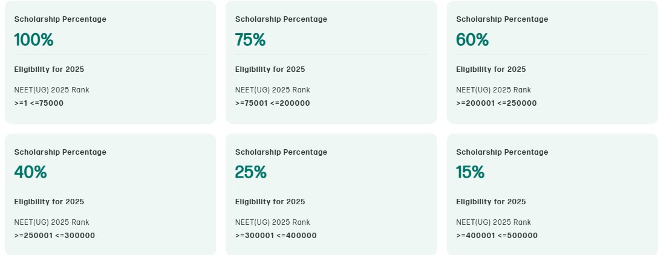Select the 40% scholarship percentage value
The width and height of the screenshot is (658, 255).
30,172
